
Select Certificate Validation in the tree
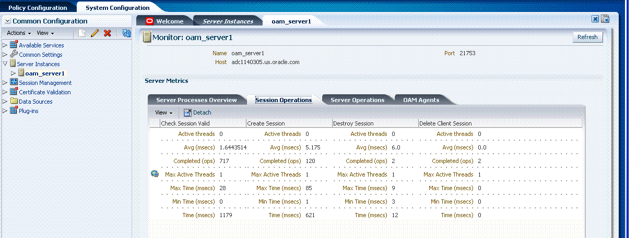pyautogui.click(x=44, y=92)
